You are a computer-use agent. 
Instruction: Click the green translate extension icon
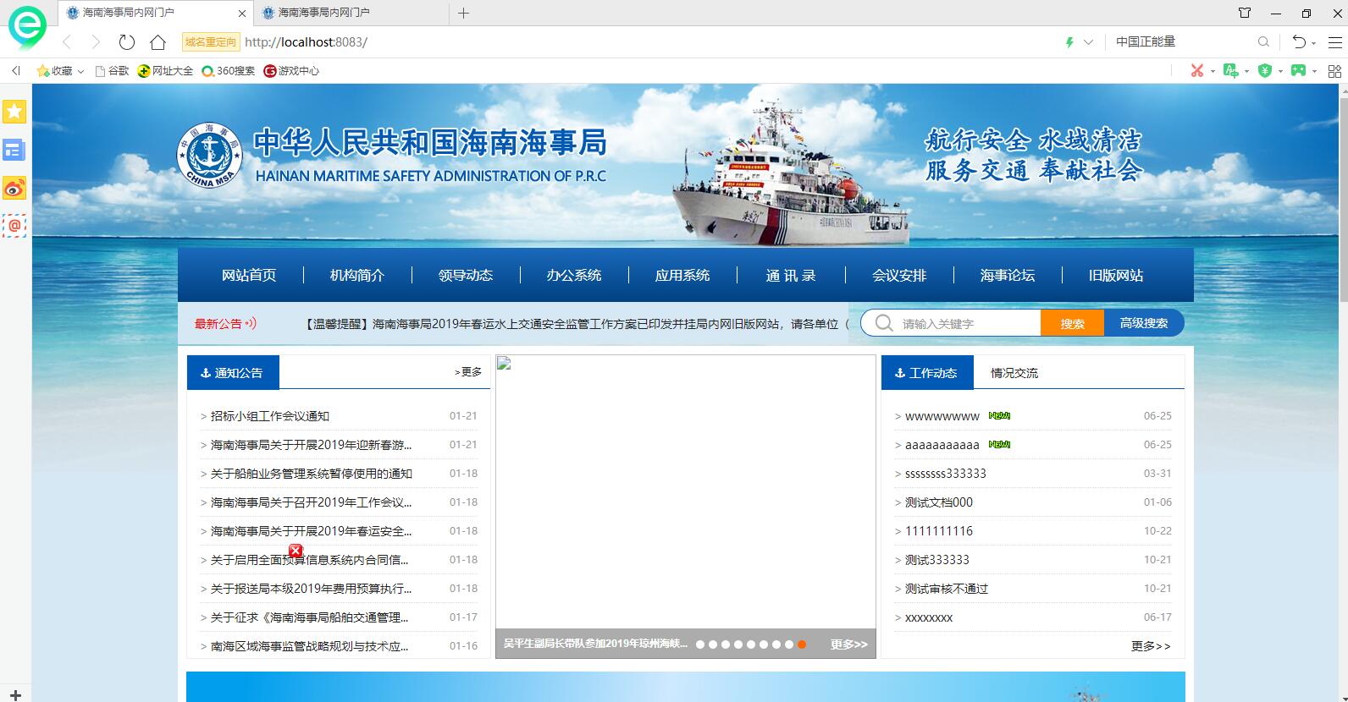(x=1231, y=70)
